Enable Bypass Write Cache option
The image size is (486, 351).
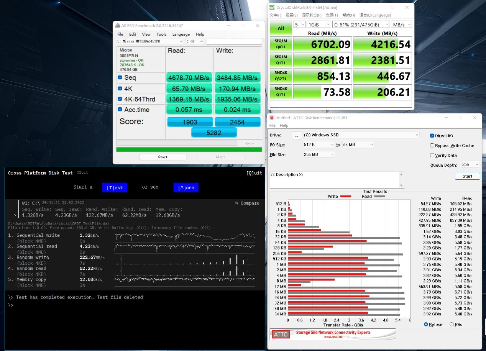pos(432,146)
